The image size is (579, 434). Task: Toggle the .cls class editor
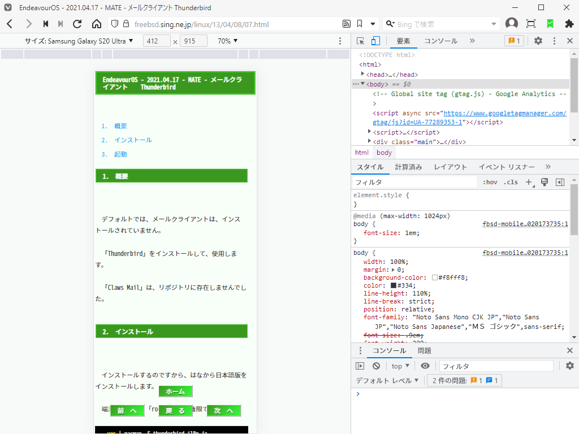[x=511, y=182]
